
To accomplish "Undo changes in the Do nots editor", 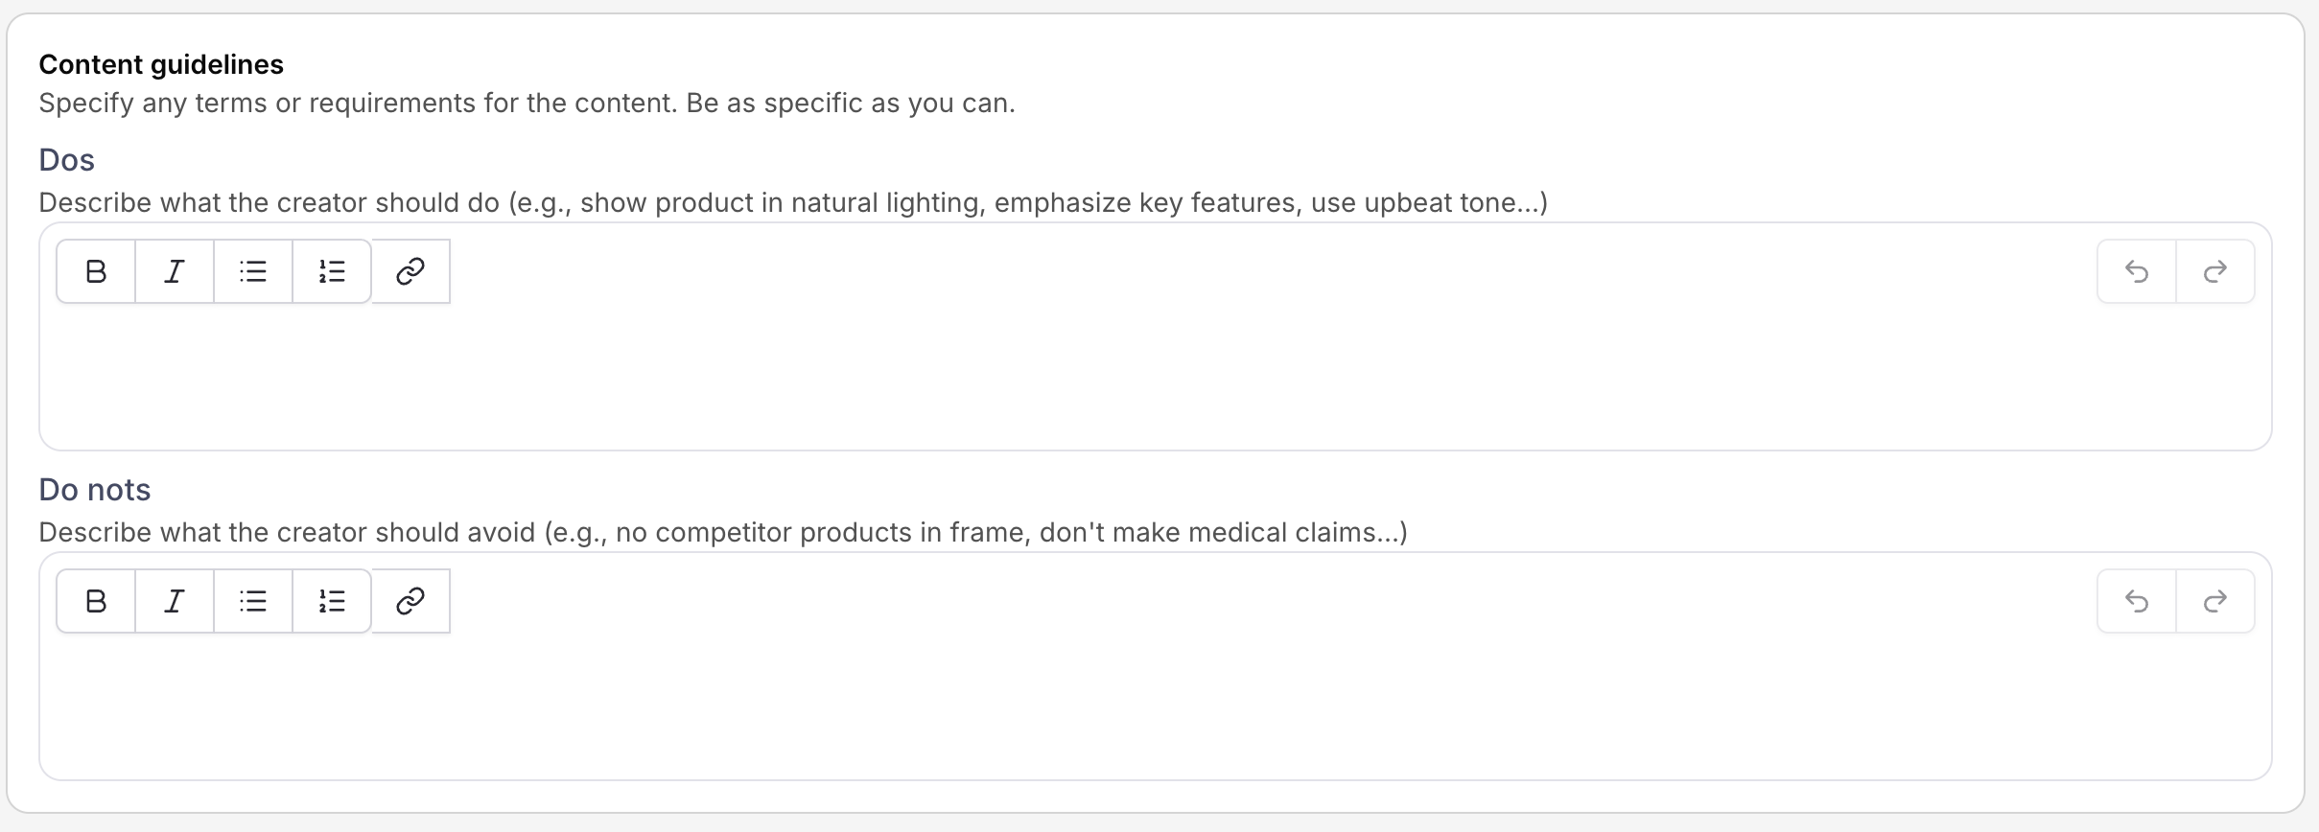I will click(2137, 601).
